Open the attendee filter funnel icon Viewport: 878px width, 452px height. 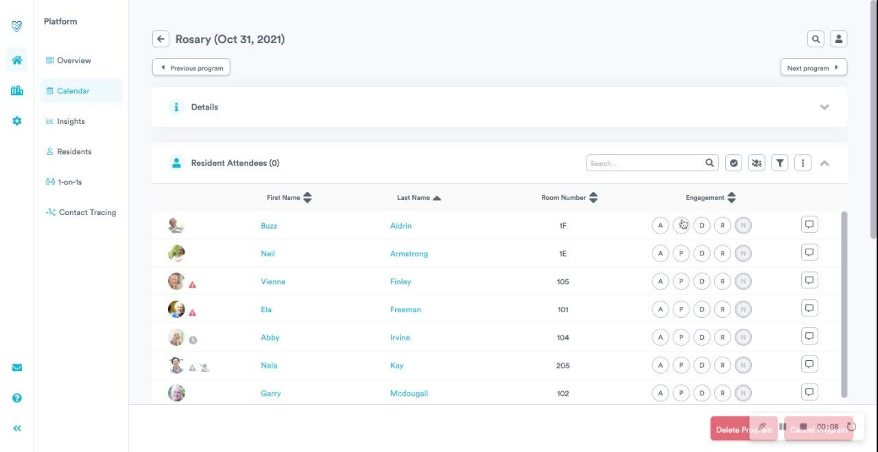click(779, 163)
